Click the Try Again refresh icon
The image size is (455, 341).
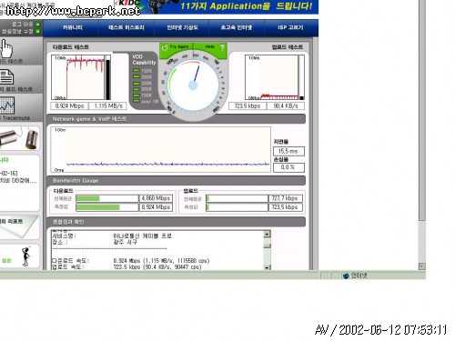[x=165, y=47]
